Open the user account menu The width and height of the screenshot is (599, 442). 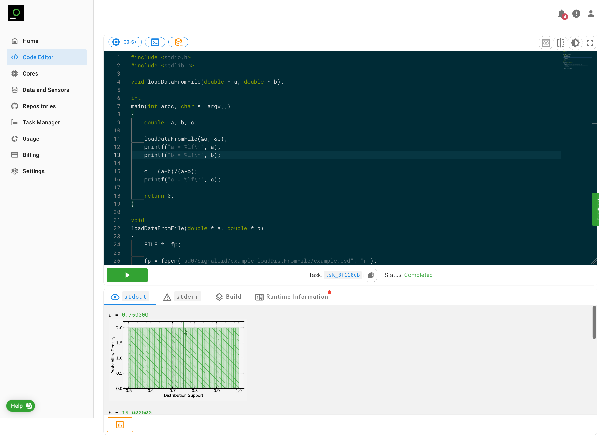coord(590,14)
